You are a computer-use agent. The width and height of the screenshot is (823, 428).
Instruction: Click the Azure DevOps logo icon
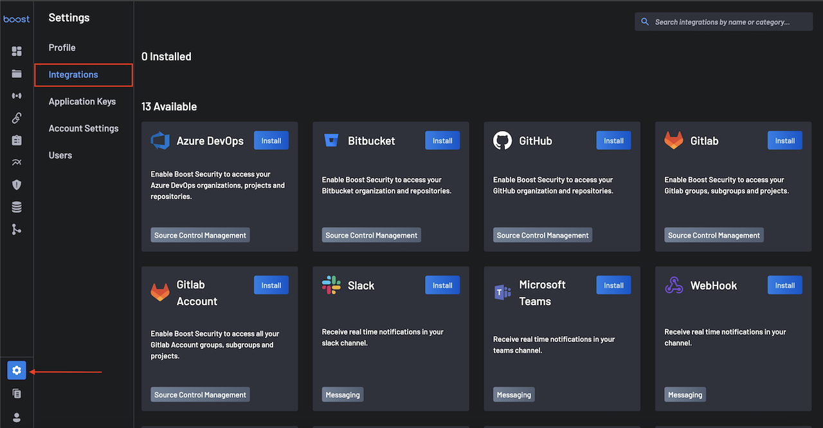coord(159,141)
